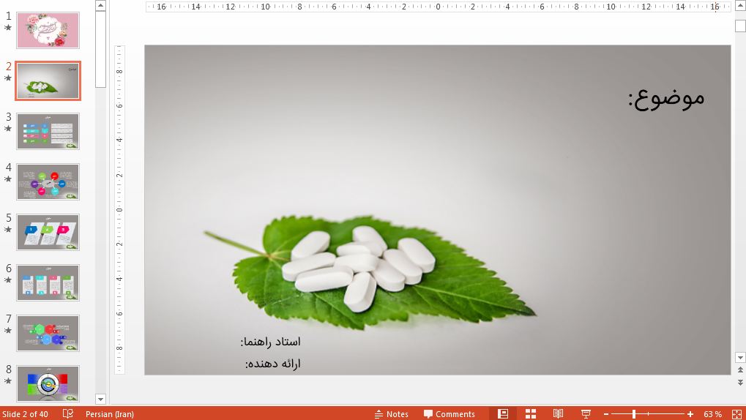Select slide 5 thumbnail

pos(48,232)
